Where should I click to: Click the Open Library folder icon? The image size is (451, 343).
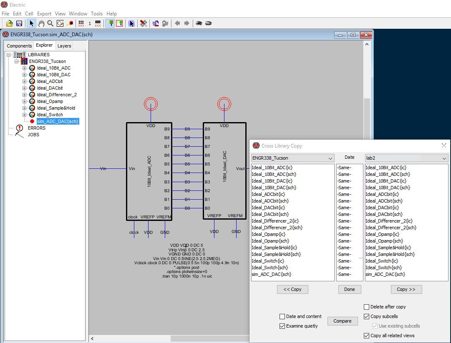[x=9, y=23]
